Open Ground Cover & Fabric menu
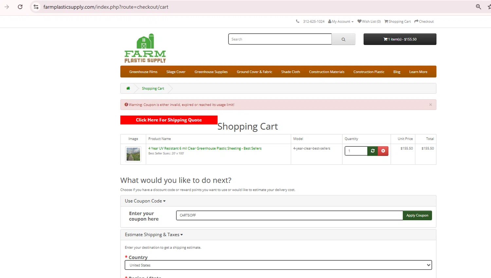Screen dimensions: 491x278 pos(254,72)
